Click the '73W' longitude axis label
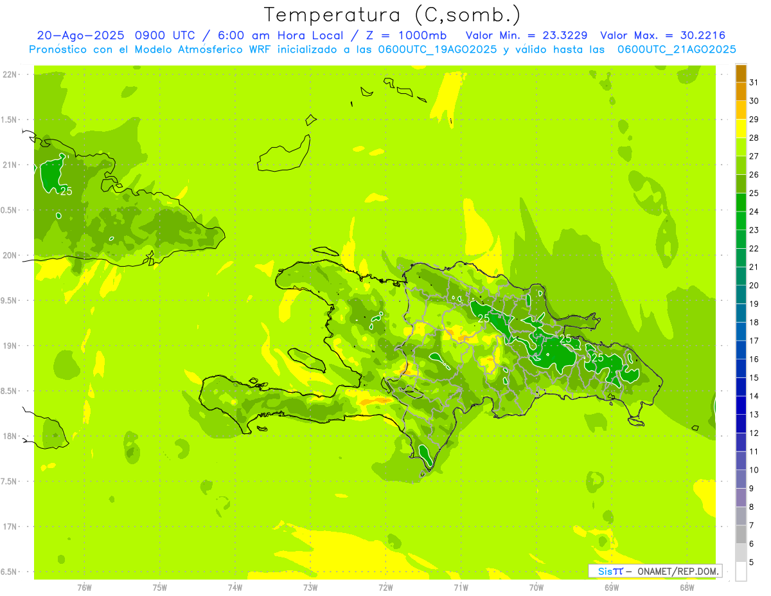This screenshot has height=596, width=771. tap(310, 587)
